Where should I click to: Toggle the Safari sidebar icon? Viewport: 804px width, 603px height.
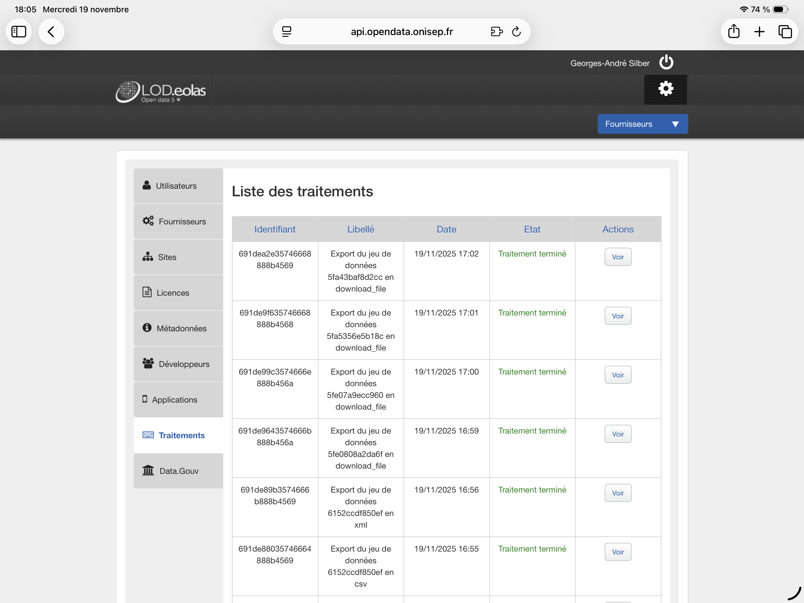[18, 32]
